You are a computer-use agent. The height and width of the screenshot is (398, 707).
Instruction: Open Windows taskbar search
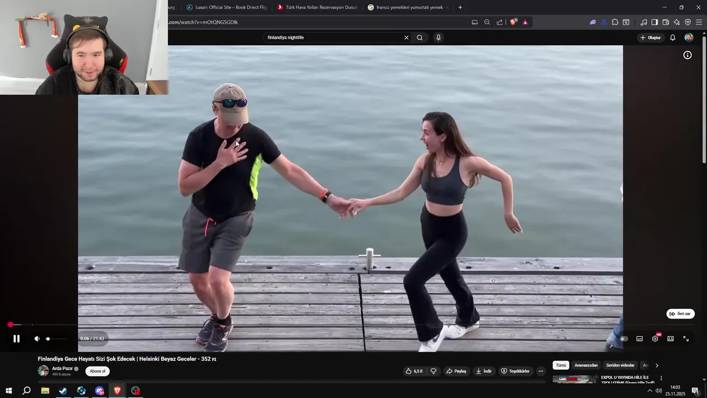(x=27, y=391)
